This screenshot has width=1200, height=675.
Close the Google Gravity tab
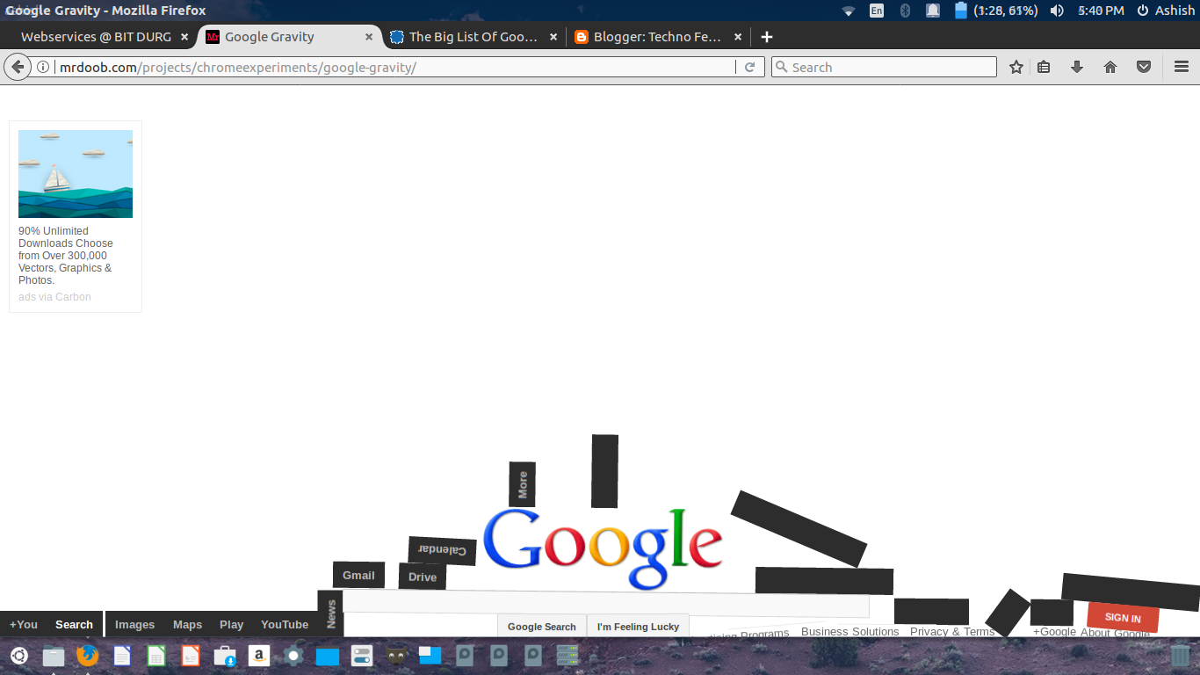[369, 37]
